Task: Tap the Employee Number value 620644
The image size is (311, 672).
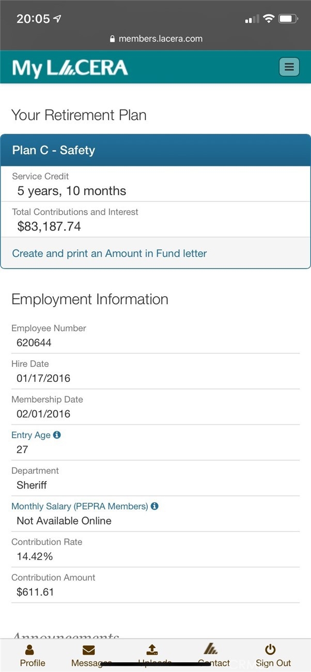Action: (x=34, y=343)
